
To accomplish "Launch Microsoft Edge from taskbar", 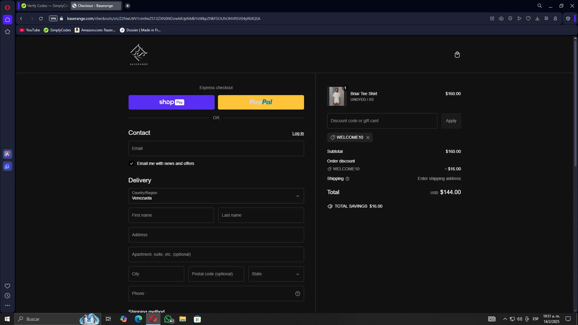I will click(138, 319).
